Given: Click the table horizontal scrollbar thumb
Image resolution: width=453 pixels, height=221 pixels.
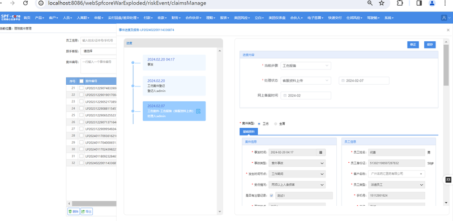Looking at the screenshot, I should pyautogui.click(x=94, y=203).
